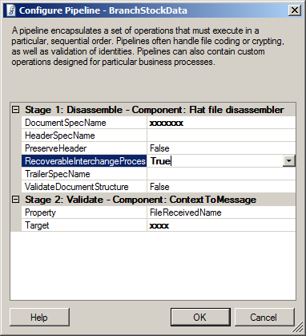Viewport: 306px width, 336px height.
Task: Select the ValidateDocumentStructure False value
Action: click(x=221, y=187)
